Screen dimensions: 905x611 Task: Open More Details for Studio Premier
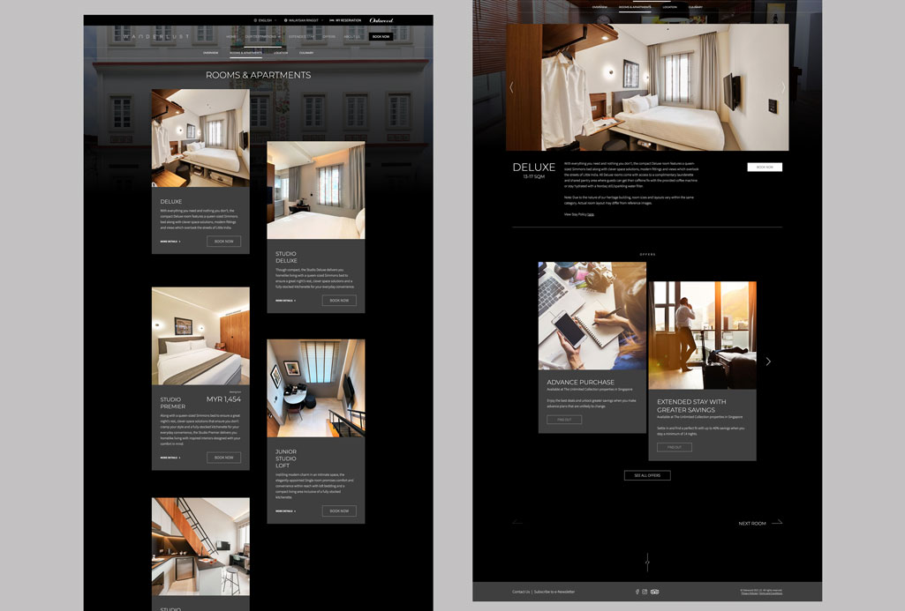coord(170,458)
